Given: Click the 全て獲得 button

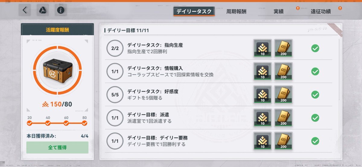Looking at the screenshot, I should click(x=57, y=147).
